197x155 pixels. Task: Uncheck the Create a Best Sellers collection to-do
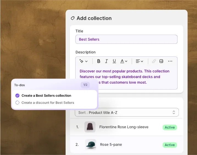pos(17,96)
